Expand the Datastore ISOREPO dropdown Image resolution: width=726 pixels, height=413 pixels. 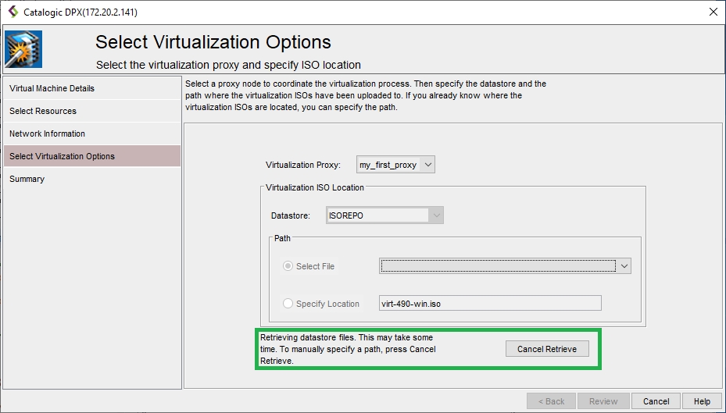436,215
